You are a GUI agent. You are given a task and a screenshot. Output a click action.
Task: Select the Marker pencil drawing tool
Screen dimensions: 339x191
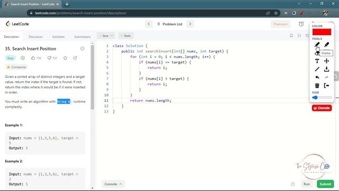[317, 45]
